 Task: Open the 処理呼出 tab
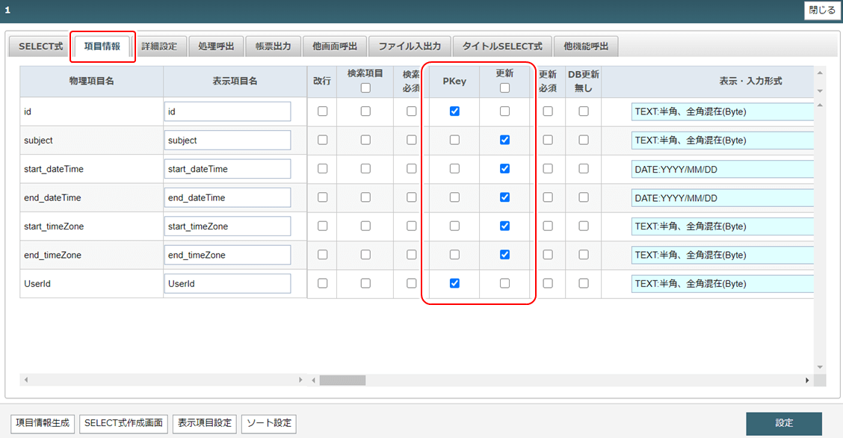coord(216,46)
